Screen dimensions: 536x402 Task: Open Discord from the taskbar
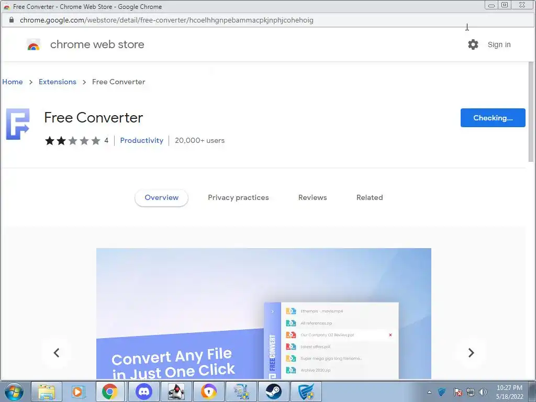point(143,392)
